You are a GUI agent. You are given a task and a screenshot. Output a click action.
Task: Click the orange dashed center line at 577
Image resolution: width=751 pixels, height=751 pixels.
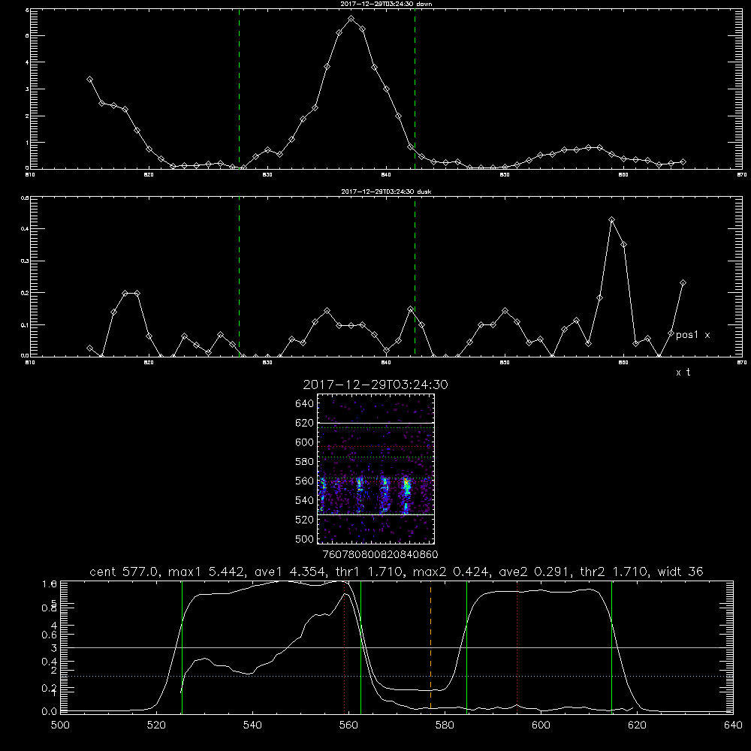(430, 647)
